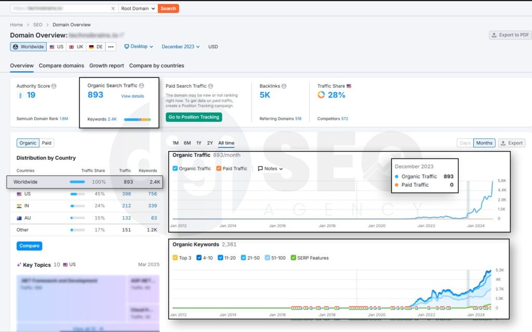
Task: Uncheck the 21-50 keyword positions checkbox
Action: pos(243,258)
